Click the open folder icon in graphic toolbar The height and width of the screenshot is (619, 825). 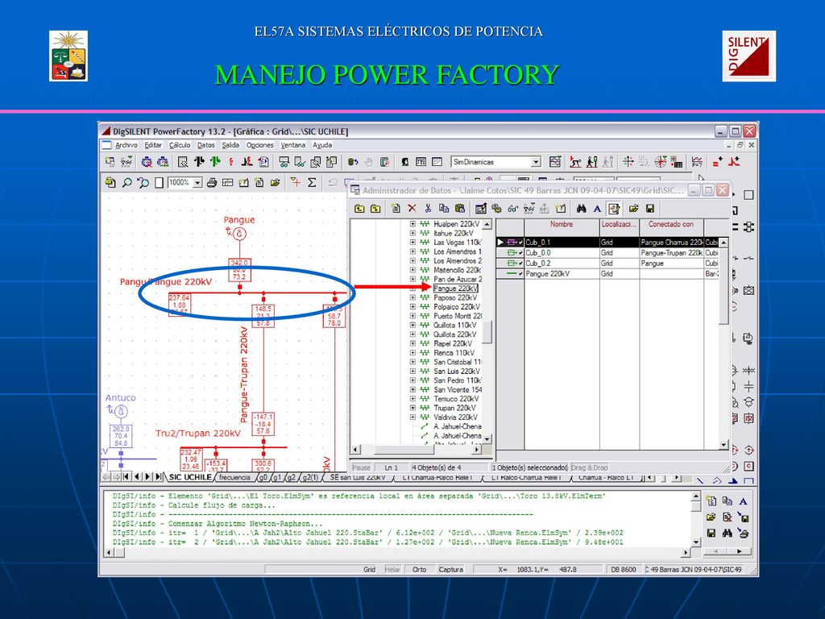point(276,183)
